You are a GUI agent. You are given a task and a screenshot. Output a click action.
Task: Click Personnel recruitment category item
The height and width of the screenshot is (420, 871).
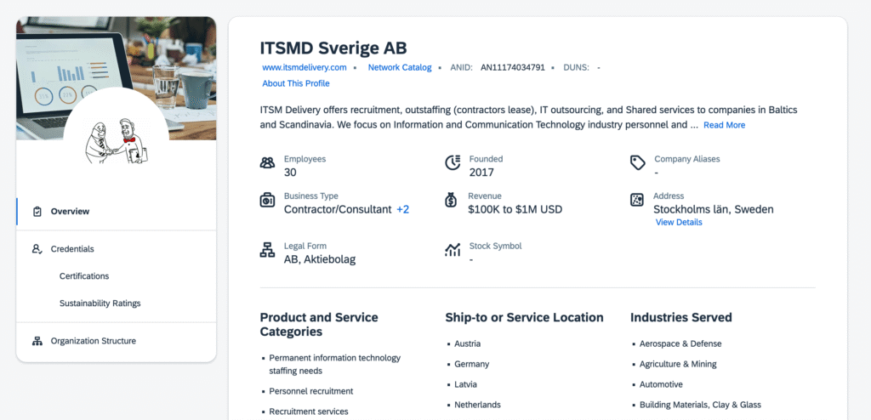tap(311, 391)
